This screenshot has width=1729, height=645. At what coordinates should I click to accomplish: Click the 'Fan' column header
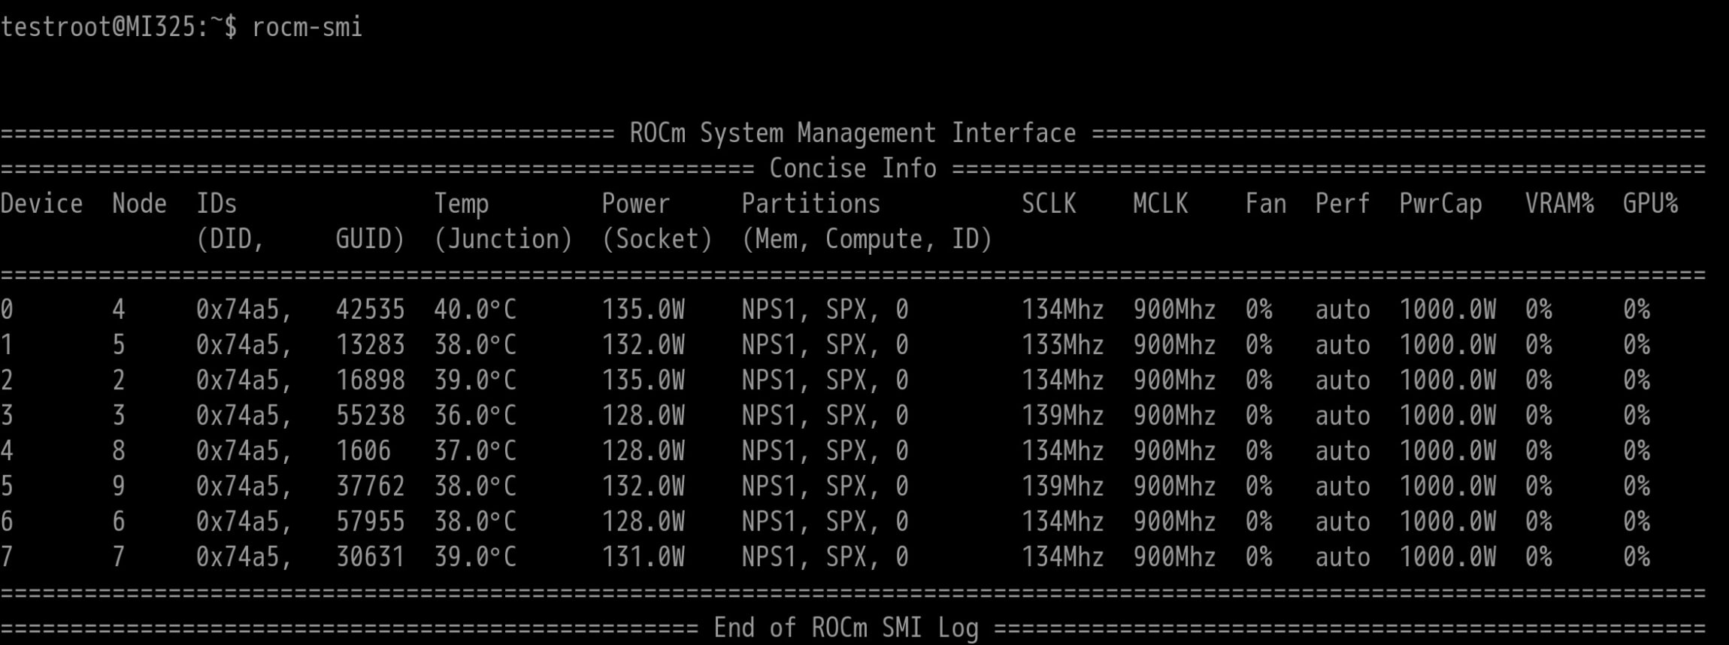pyautogui.click(x=1265, y=204)
